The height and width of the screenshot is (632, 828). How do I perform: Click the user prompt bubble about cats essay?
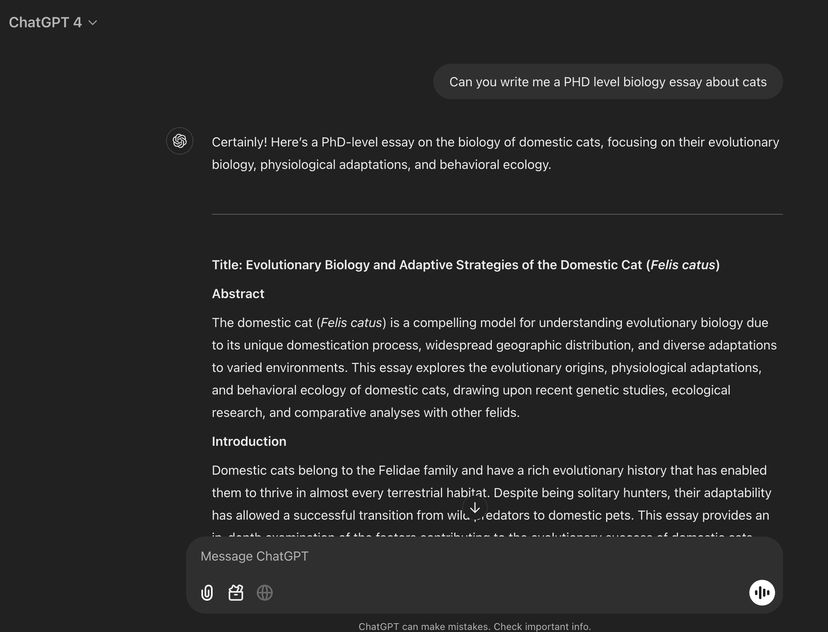(x=608, y=82)
